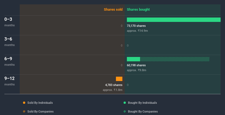Click the approx. ₹14.9m value
Screen dimensions: 225x115
coord(137,31)
